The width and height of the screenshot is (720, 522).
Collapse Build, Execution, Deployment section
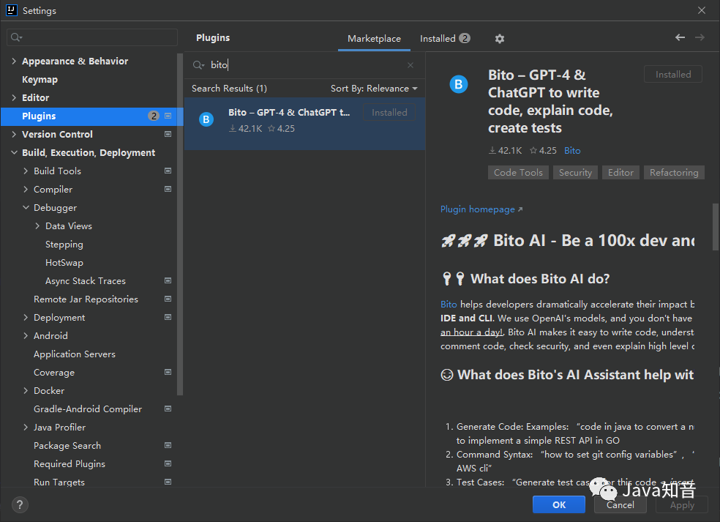(14, 152)
